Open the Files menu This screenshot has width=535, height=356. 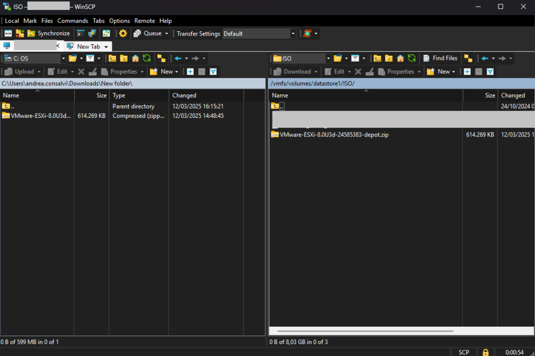coord(47,21)
